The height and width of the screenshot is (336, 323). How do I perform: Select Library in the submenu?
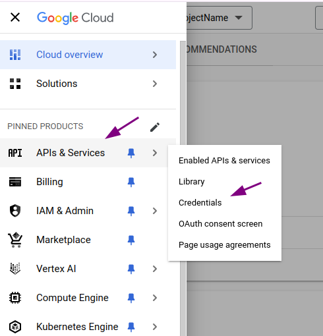(x=225, y=182)
